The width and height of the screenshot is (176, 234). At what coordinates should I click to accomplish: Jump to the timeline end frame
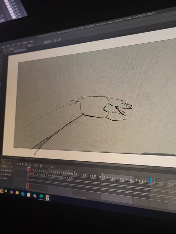tap(22, 164)
